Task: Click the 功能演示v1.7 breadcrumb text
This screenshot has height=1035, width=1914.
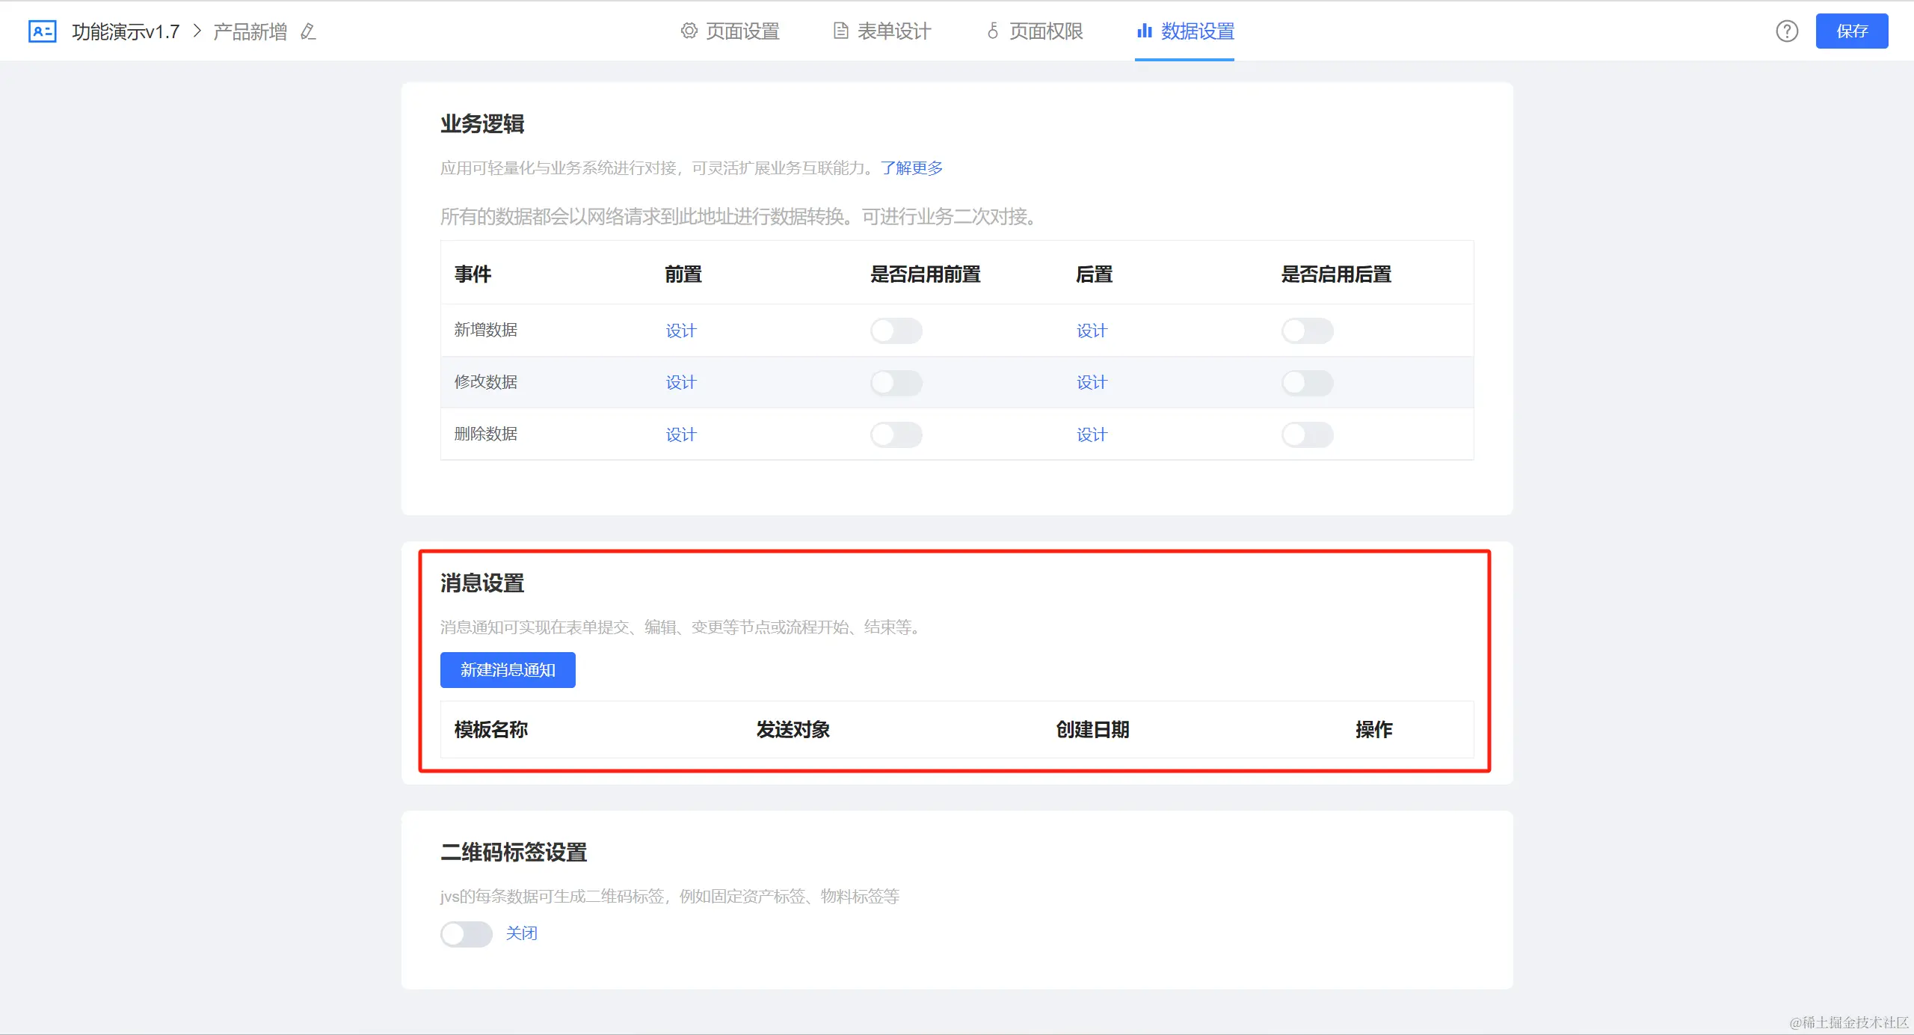Action: 126,31
